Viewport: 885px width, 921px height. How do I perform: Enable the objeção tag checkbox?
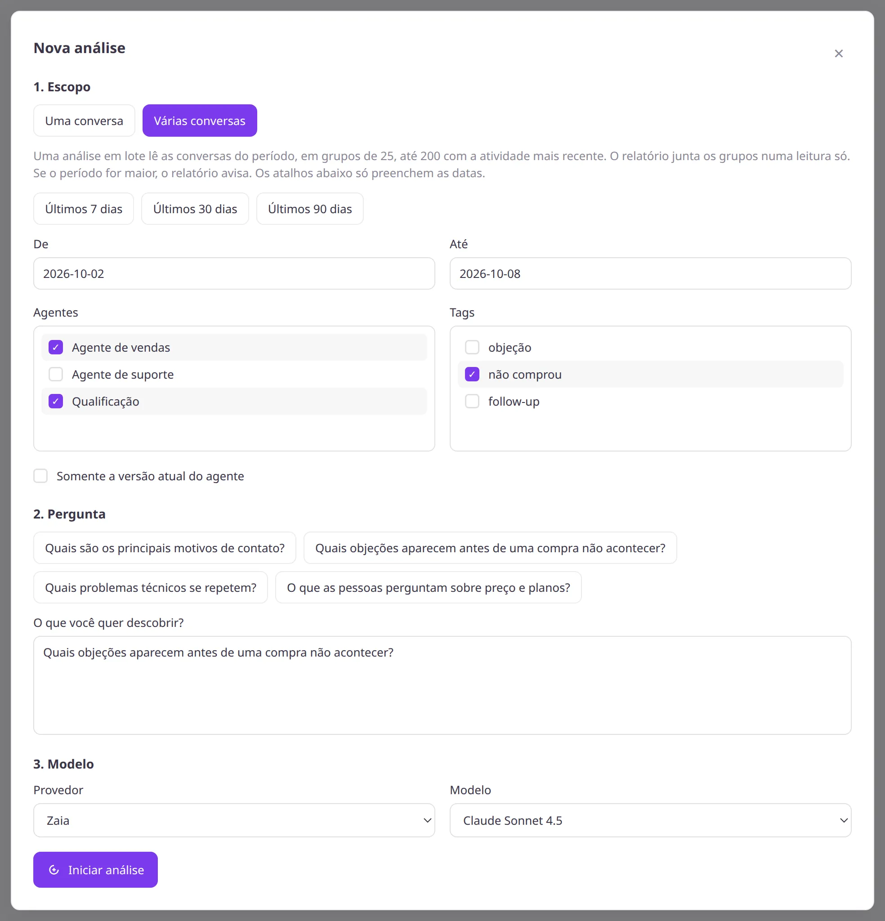472,347
